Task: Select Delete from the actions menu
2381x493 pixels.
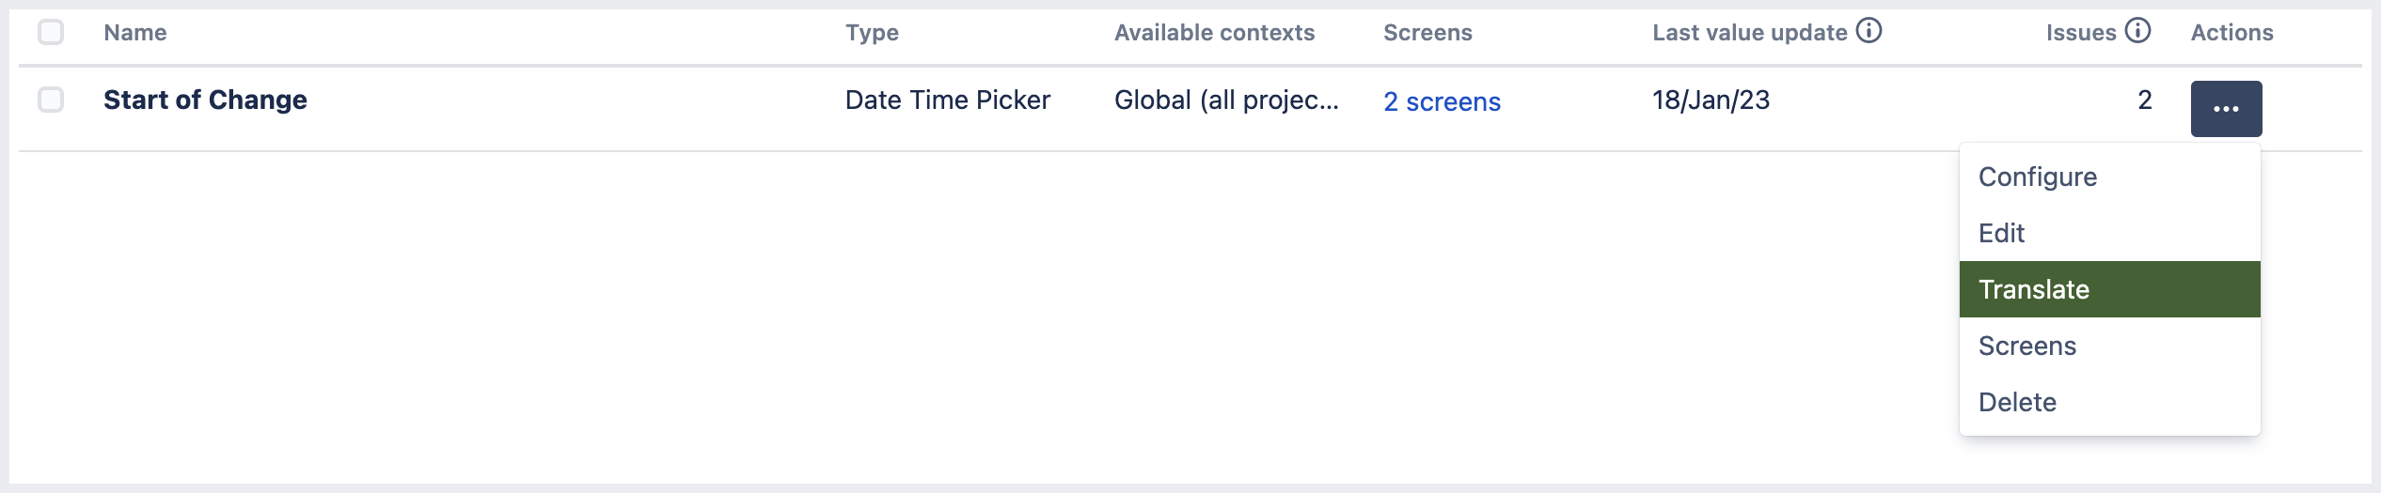Action: pos(2017,402)
